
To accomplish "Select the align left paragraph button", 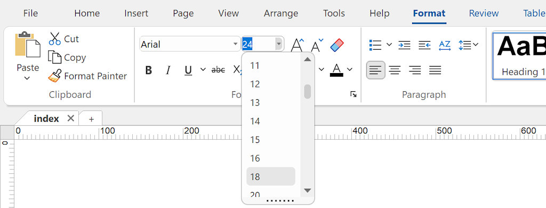I will (x=375, y=70).
